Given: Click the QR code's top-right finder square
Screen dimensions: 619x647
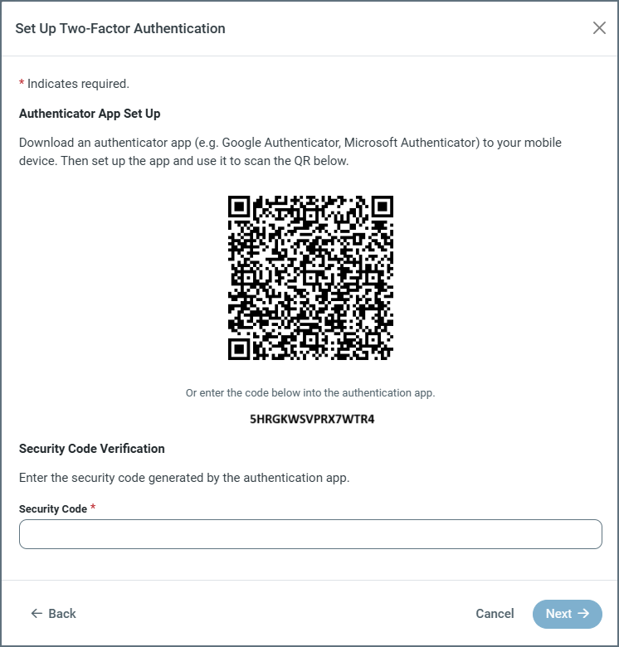Looking at the screenshot, I should pyautogui.click(x=381, y=207).
